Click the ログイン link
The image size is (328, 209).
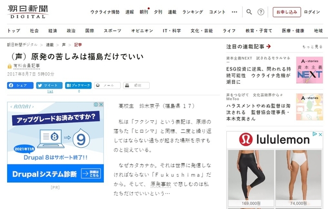(312, 12)
